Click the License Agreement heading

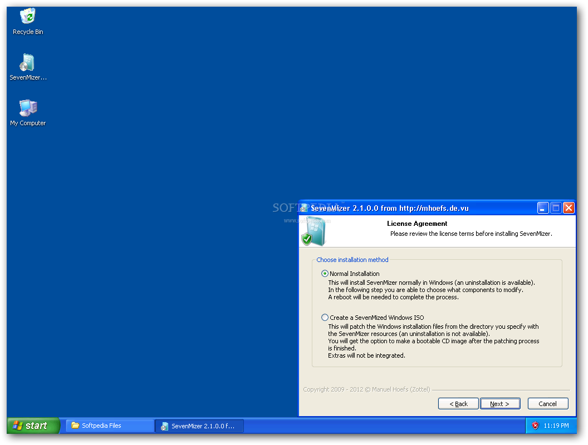417,224
